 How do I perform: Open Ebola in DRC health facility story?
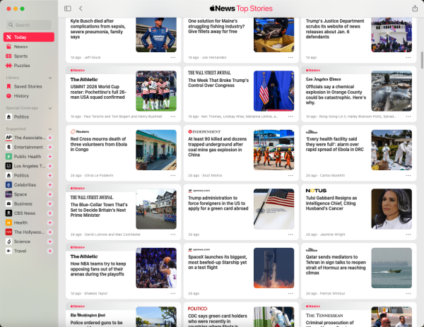[x=335, y=144]
